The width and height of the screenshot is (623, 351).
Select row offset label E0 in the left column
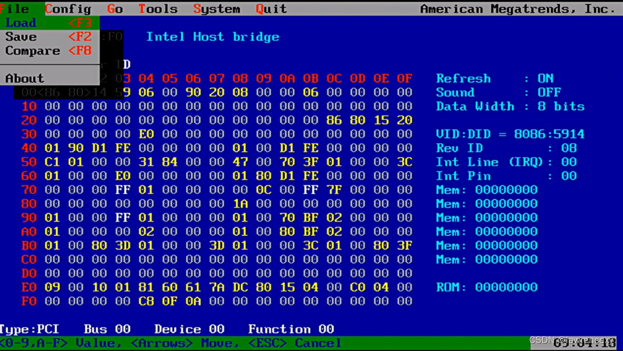pyautogui.click(x=29, y=287)
